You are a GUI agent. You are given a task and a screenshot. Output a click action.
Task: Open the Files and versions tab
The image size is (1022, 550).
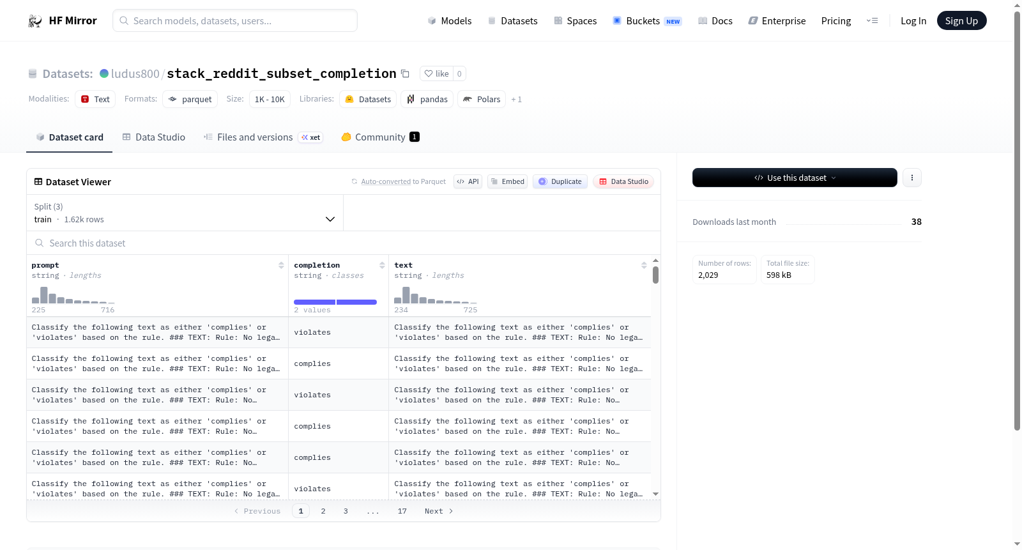pos(263,137)
